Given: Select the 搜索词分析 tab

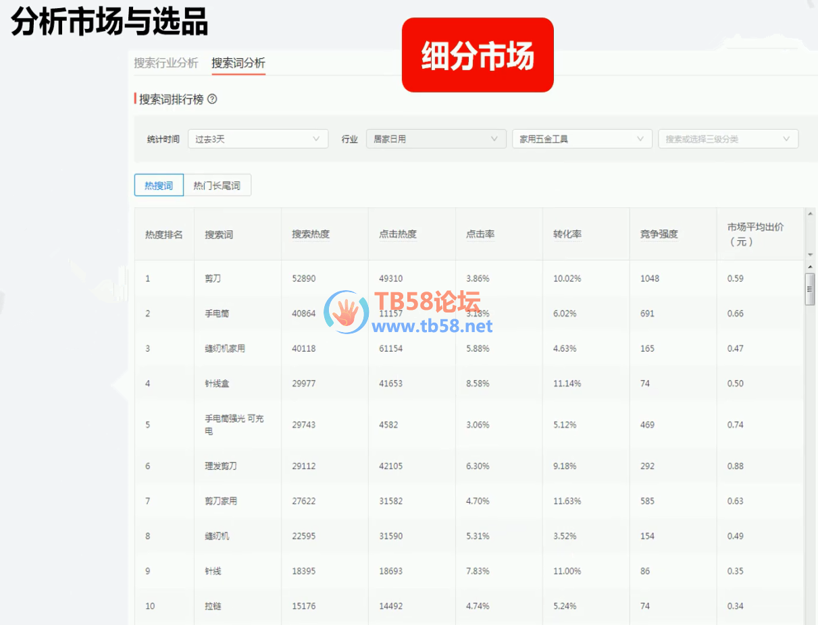Looking at the screenshot, I should coord(238,63).
